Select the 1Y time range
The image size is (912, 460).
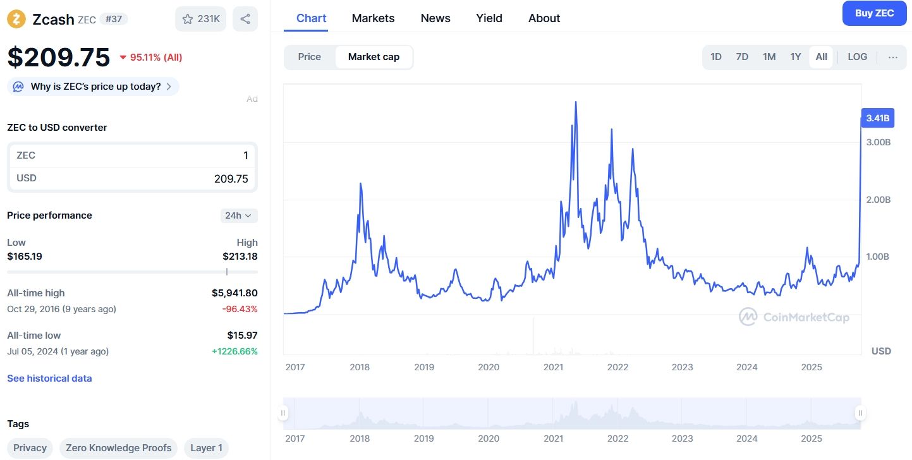pos(796,57)
